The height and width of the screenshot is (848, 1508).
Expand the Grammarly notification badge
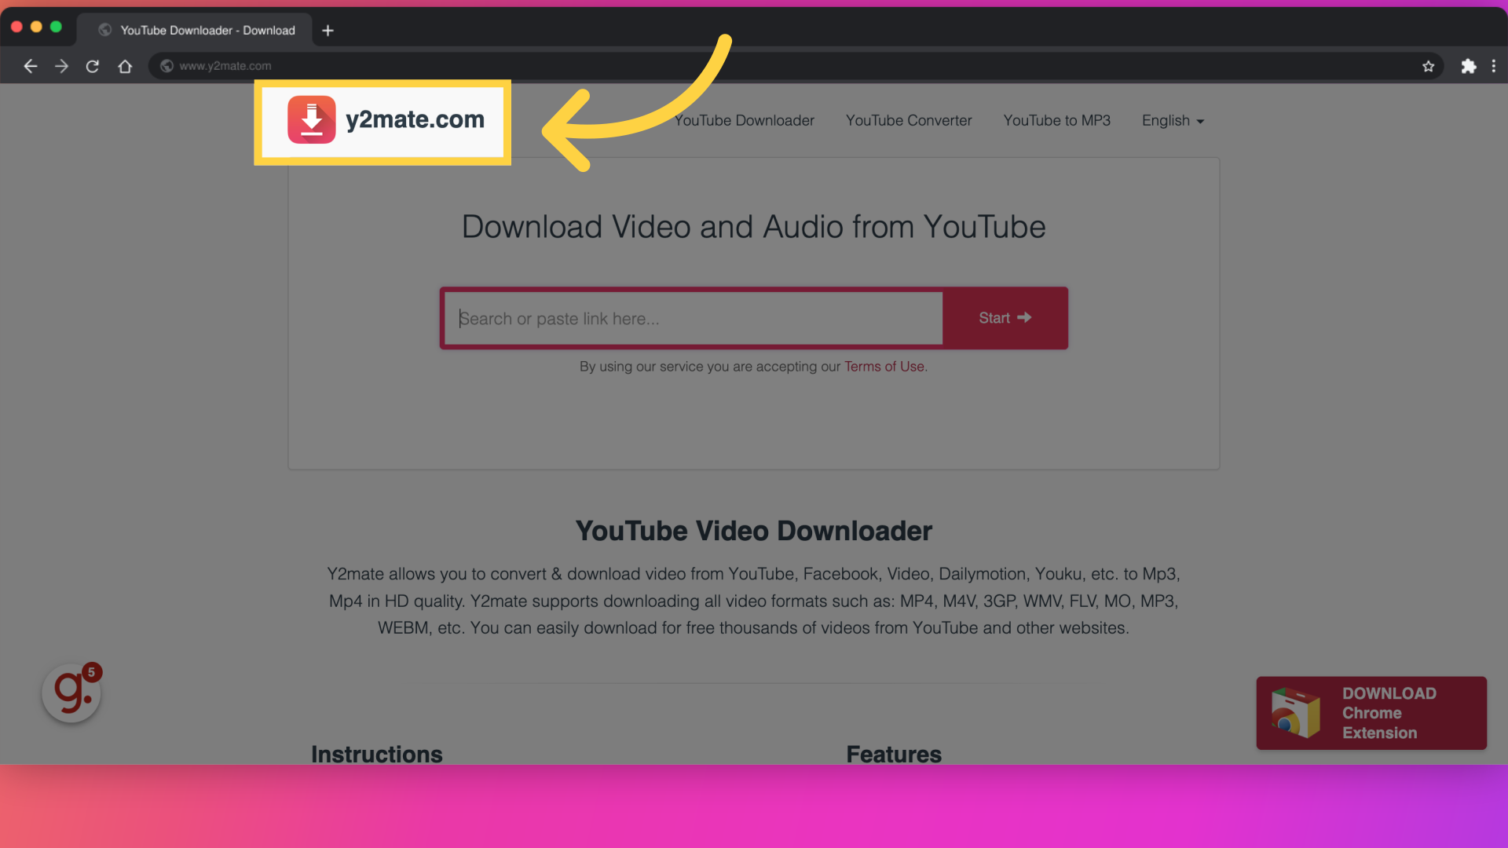coord(90,673)
